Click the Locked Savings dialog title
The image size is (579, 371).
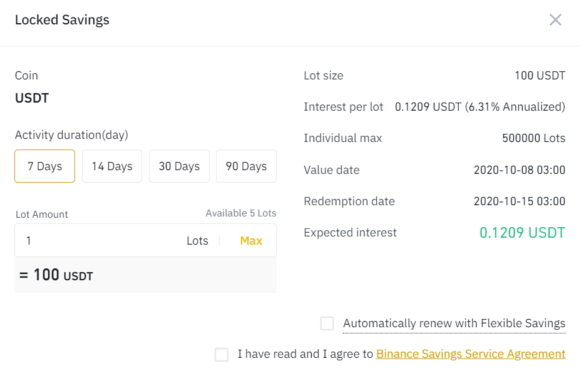pyautogui.click(x=62, y=20)
